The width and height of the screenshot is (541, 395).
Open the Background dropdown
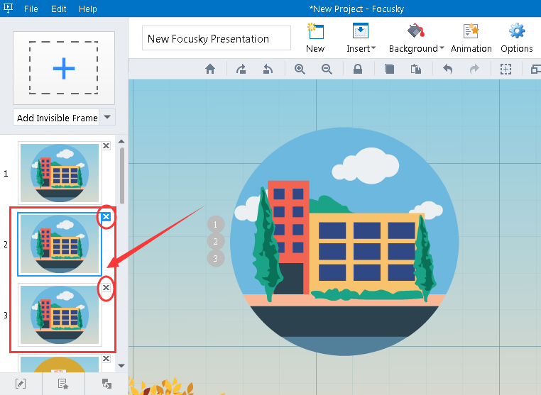click(x=416, y=38)
